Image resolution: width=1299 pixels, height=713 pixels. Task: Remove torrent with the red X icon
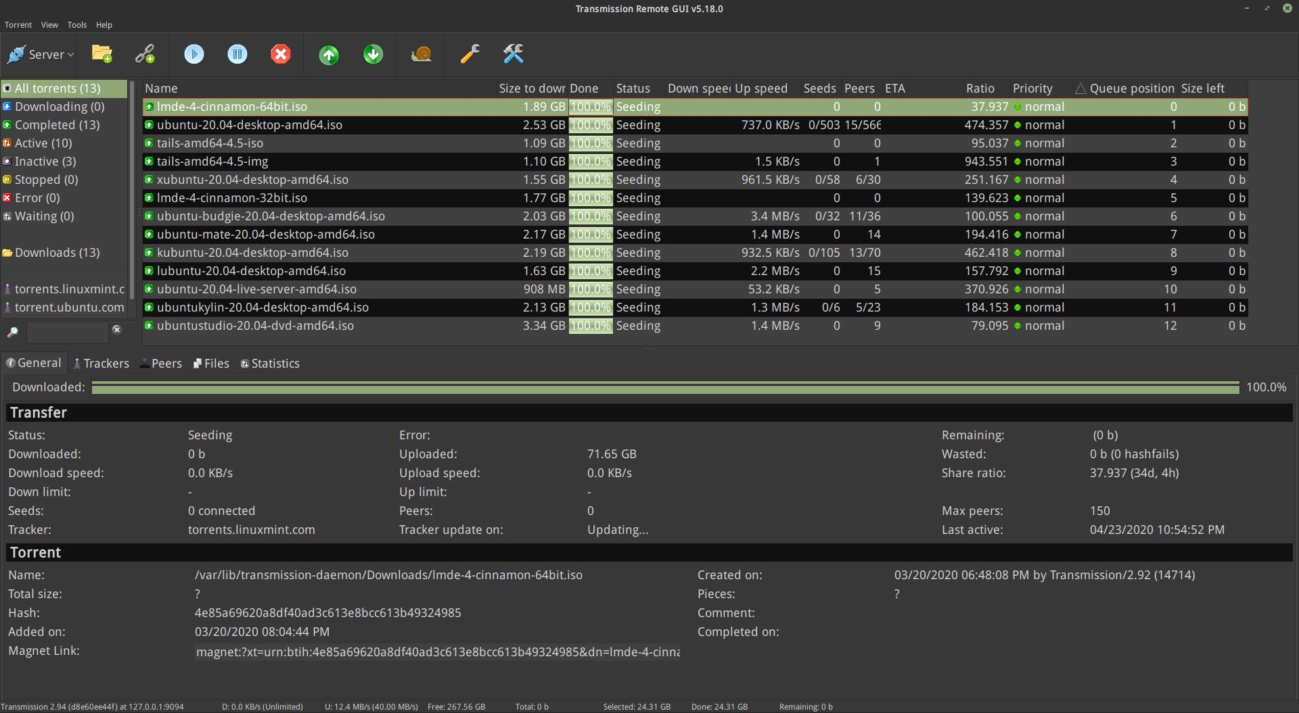[x=281, y=54]
